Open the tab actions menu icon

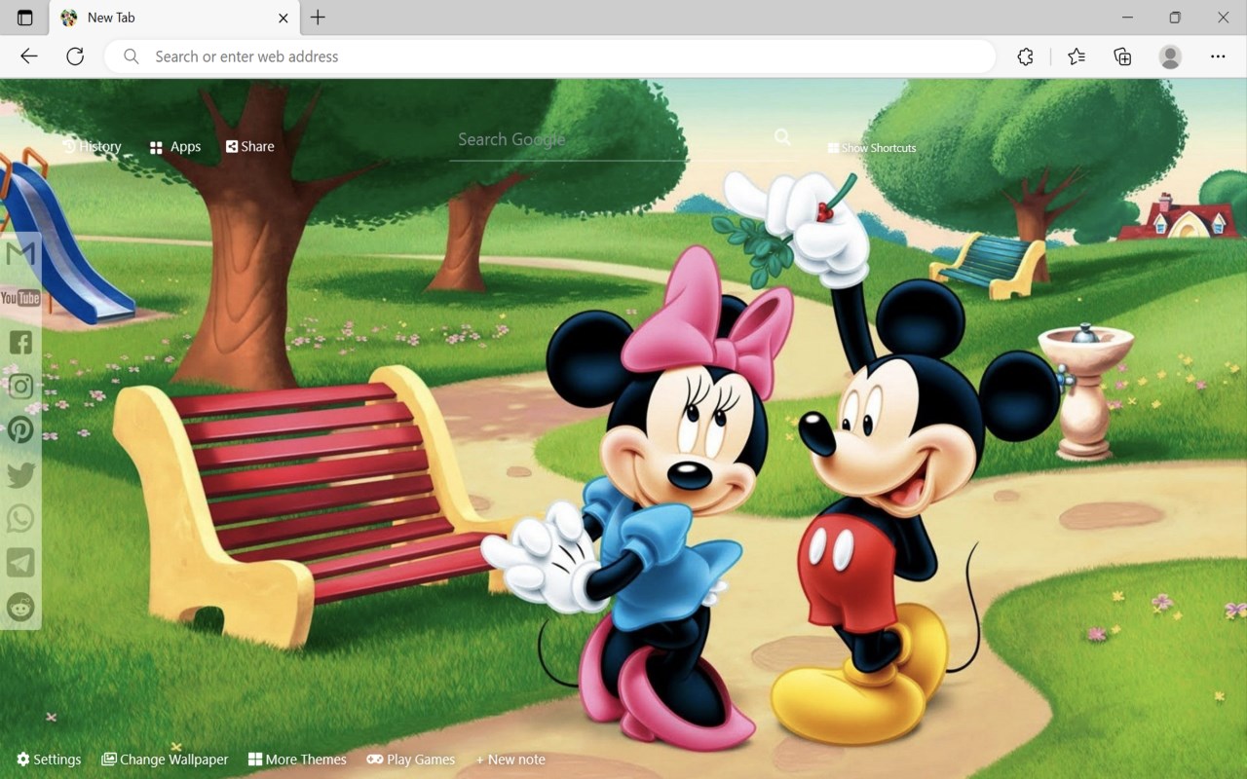[25, 18]
